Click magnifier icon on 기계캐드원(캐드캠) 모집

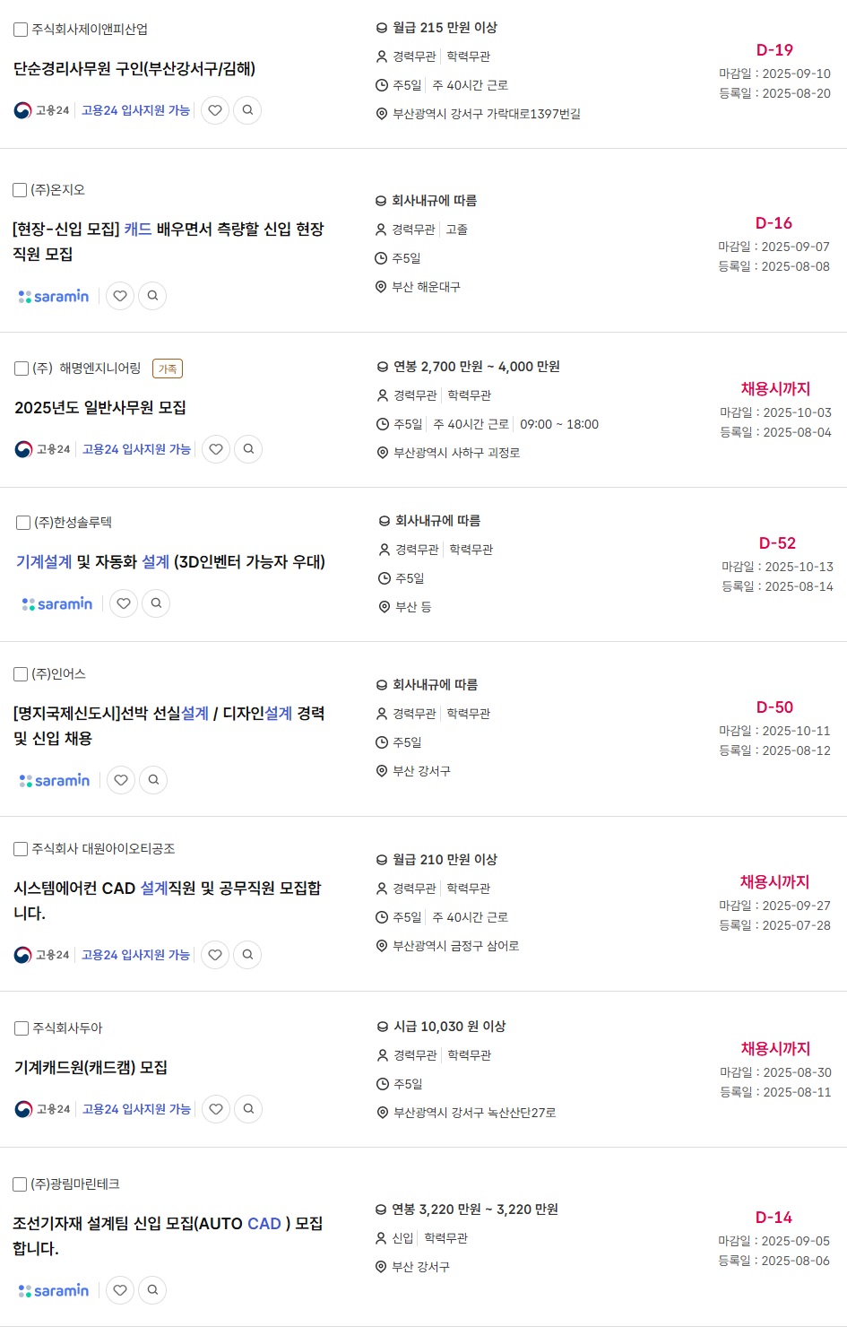[x=248, y=1109]
